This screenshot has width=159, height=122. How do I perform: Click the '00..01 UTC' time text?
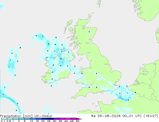[132, 116]
